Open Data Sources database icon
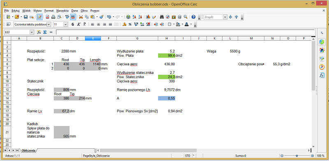Viewport: 329px width, 161px height. click(x=180, y=17)
